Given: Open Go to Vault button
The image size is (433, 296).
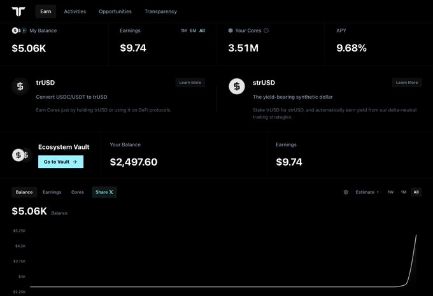Looking at the screenshot, I should pos(60,162).
